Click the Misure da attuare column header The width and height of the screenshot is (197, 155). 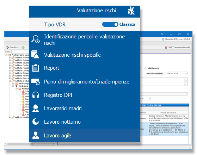(x=168, y=113)
